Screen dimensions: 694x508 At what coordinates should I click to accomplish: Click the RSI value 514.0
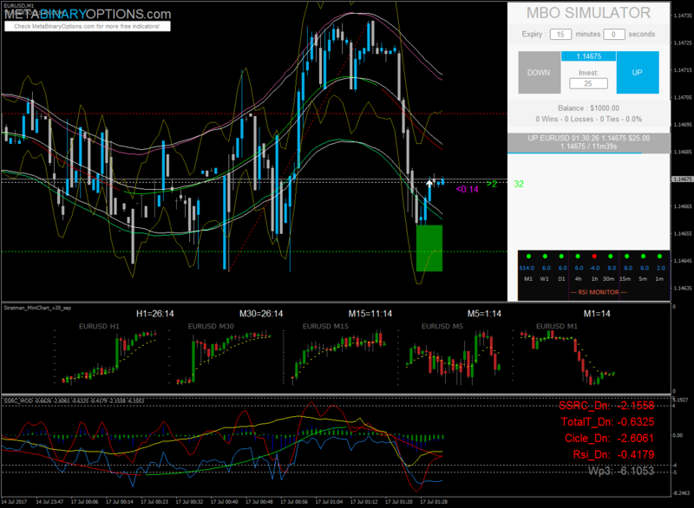527,268
